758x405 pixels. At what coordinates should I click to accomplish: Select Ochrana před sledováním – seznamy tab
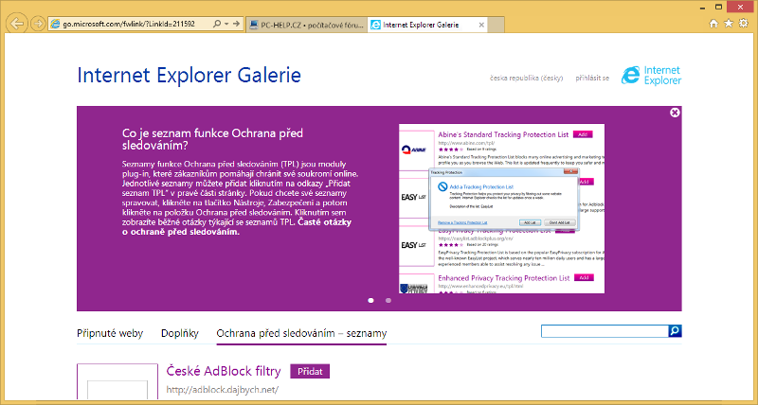301,333
